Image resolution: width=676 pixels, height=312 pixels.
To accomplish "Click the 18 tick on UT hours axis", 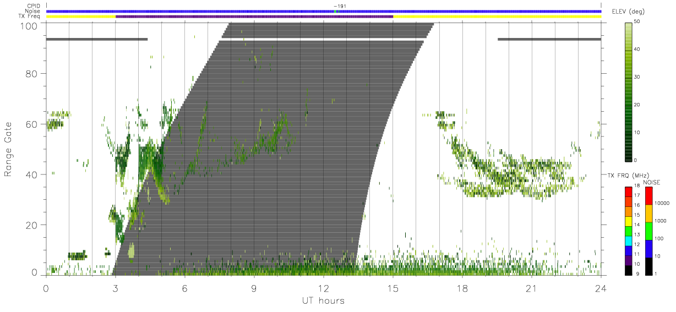I will click(x=462, y=288).
